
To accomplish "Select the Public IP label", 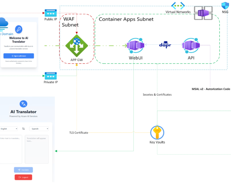I will (51, 19).
